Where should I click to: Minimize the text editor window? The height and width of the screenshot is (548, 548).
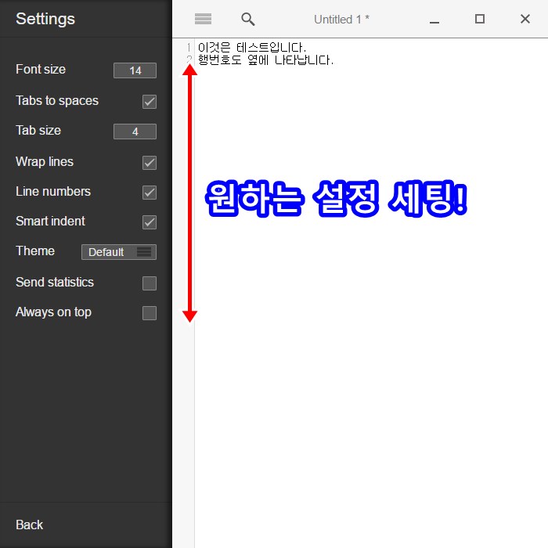pos(434,22)
